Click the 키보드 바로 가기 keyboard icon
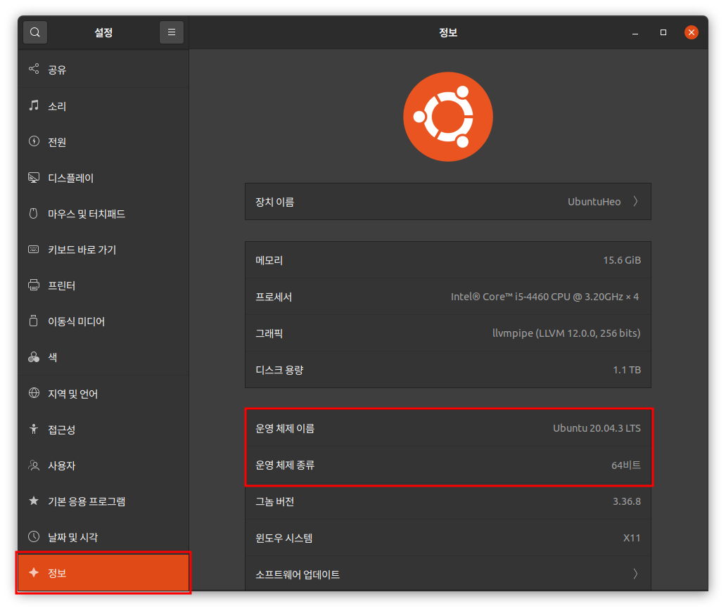Image resolution: width=726 pixels, height=611 pixels. pyautogui.click(x=34, y=250)
